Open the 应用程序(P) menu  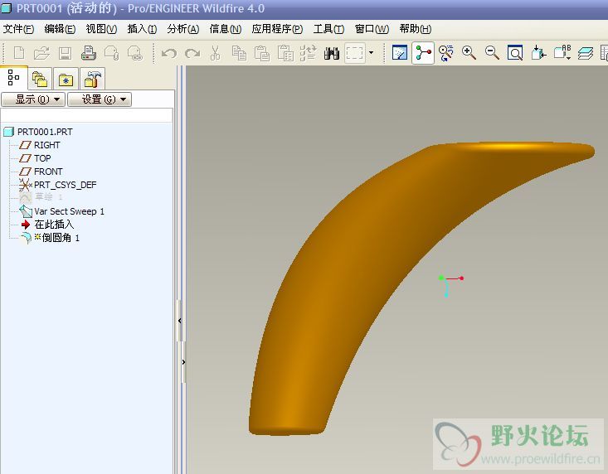pyautogui.click(x=277, y=29)
